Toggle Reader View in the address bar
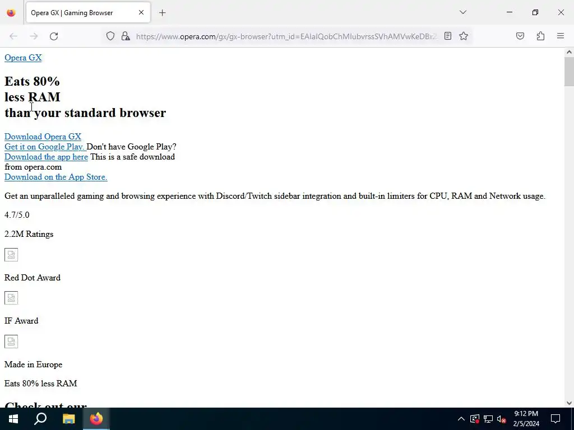The width and height of the screenshot is (574, 430). (448, 36)
